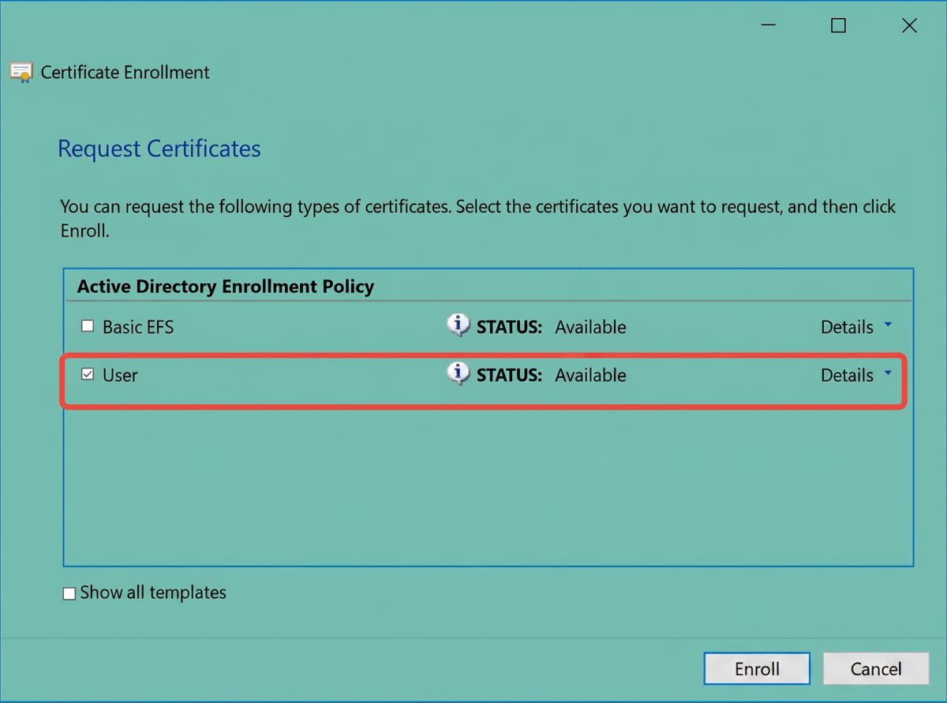Click Available status text for User

(x=590, y=376)
